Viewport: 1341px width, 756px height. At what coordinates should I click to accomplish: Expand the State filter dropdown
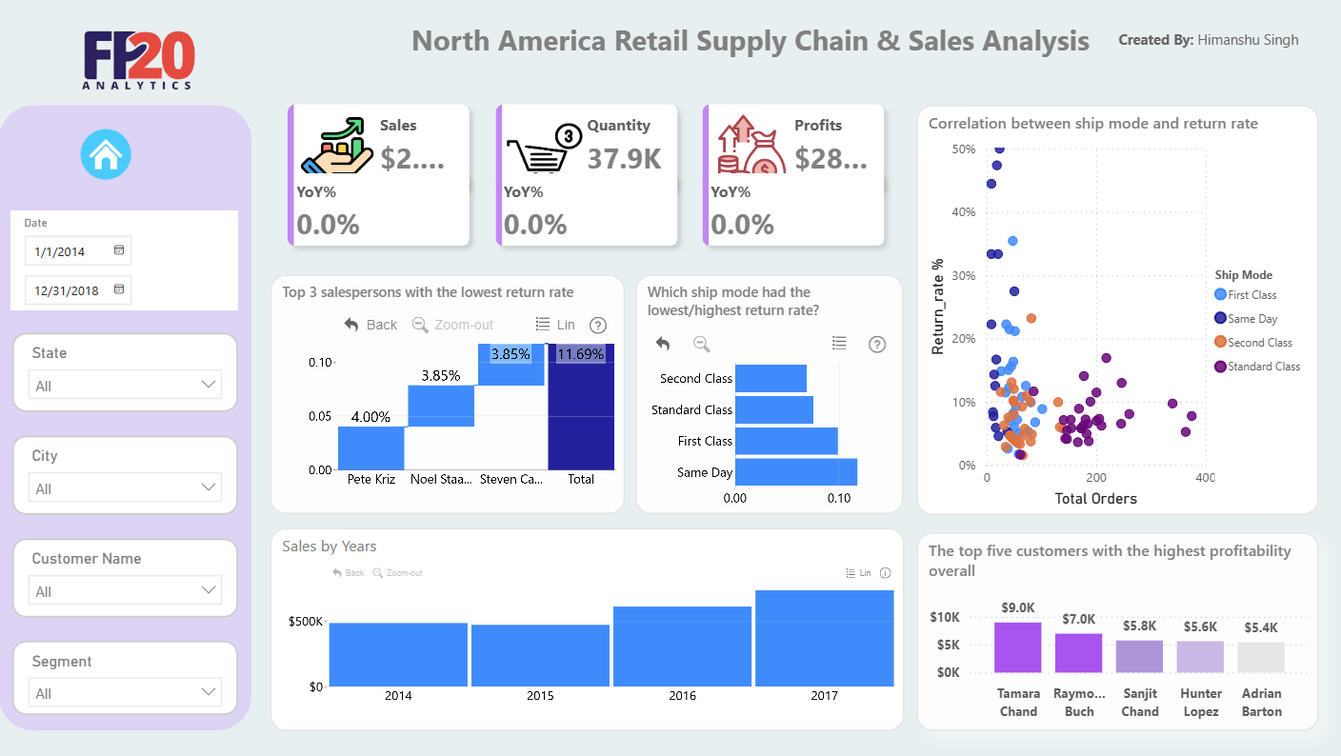tap(125, 385)
